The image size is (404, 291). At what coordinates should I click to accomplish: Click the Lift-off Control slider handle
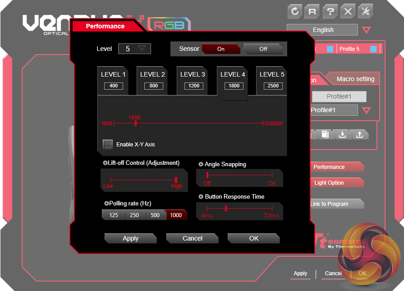click(x=176, y=180)
